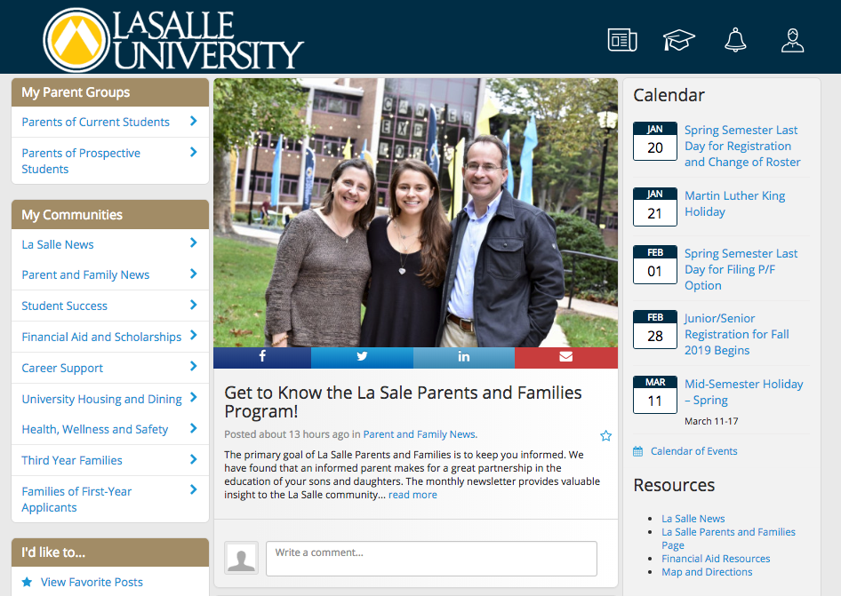Expand the Career Support chevron
841x596 pixels.
[194, 367]
